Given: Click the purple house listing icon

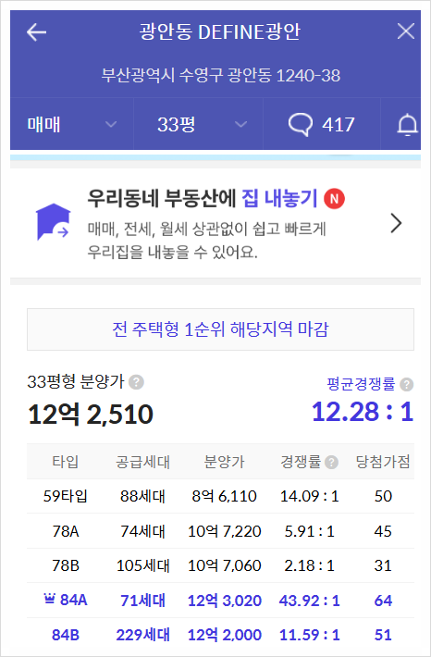Looking at the screenshot, I should 53,222.
